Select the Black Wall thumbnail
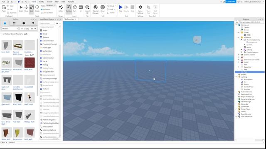The width and height of the screenshot is (266, 149). tap(18, 98)
